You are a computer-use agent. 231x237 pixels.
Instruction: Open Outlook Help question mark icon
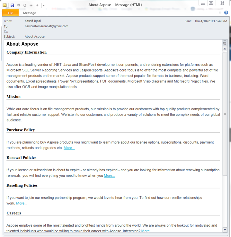pyautogui.click(x=226, y=13)
